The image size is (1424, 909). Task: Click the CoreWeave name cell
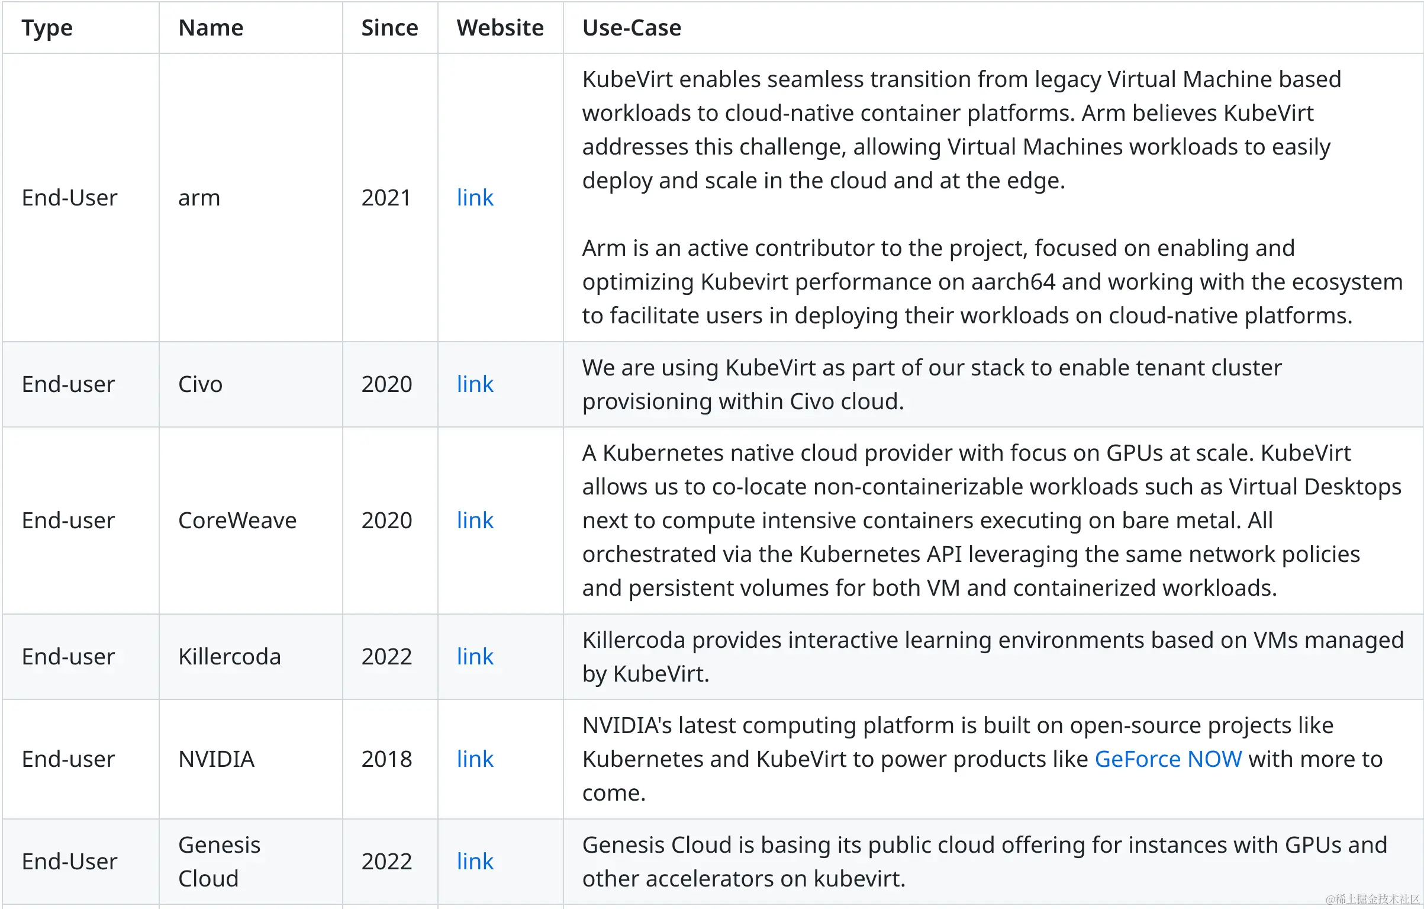point(237,521)
